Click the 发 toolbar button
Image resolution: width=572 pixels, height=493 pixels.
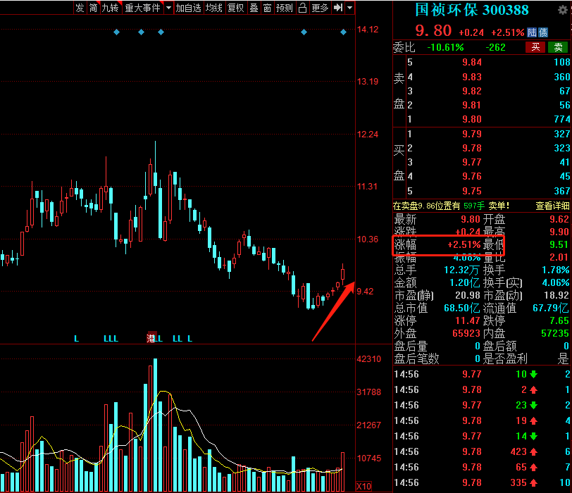(x=80, y=8)
